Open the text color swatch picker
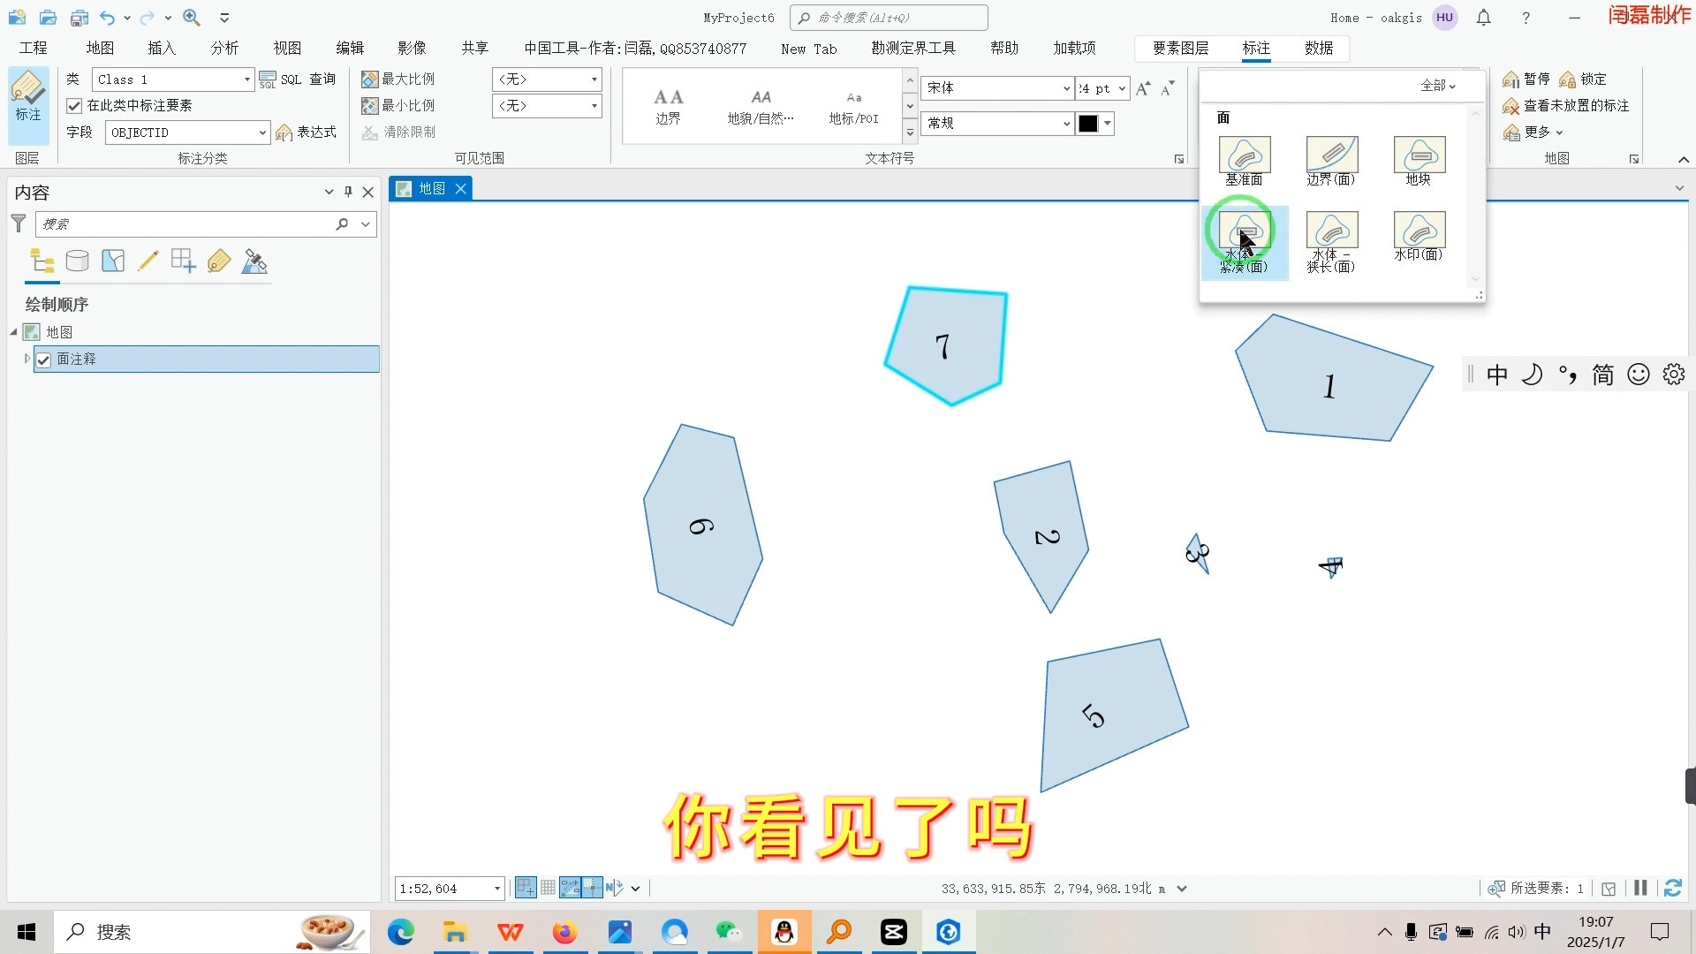 (x=1107, y=124)
